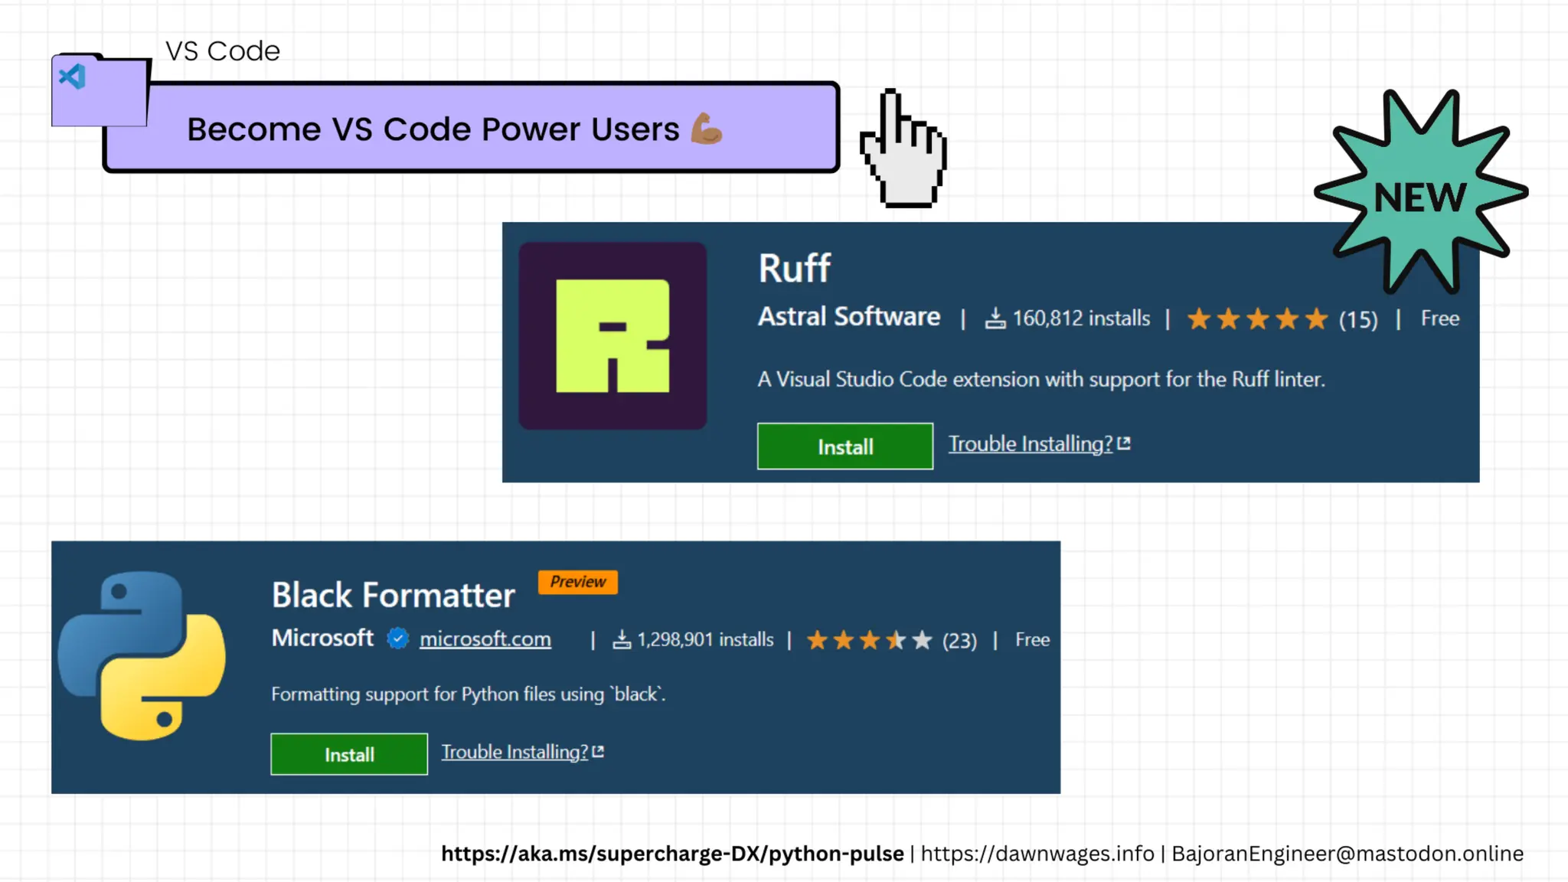This screenshot has height=882, width=1568.
Task: Click the Black Formatter star rating
Action: (869, 639)
